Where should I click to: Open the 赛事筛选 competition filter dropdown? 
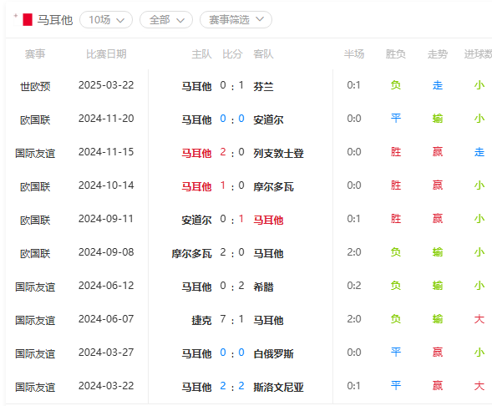(x=236, y=20)
